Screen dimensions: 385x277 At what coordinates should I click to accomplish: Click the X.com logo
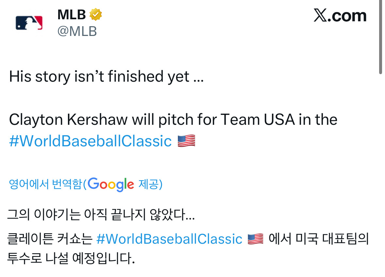point(340,16)
